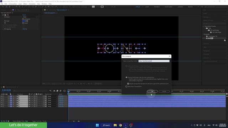Open File Explorer from the taskbar
The width and height of the screenshot is (228, 128).
coord(115,125)
